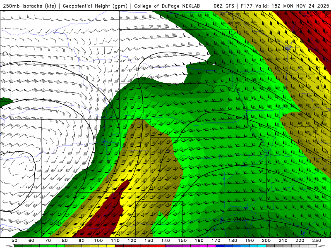Image resolution: width=331 pixels, height=248 pixels.
Task: Click the '220' value on the color scale
Action: [300, 241]
